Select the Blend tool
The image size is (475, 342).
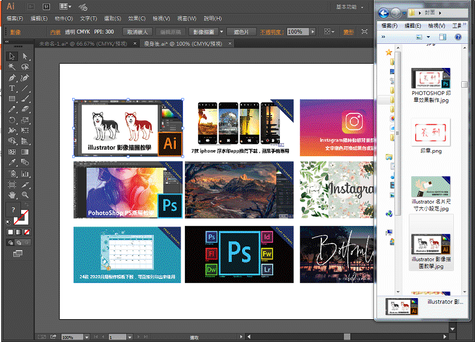coord(25,162)
